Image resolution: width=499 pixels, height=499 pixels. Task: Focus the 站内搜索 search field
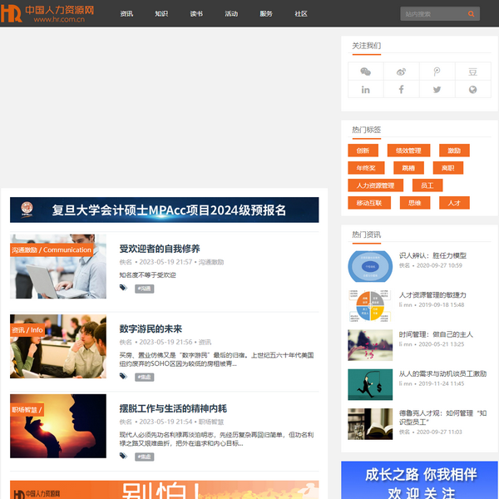point(433,14)
